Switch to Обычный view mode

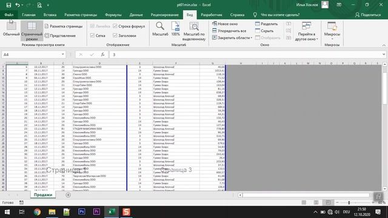tap(11, 29)
